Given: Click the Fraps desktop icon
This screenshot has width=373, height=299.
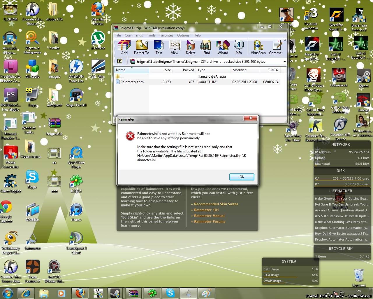Looking at the screenshot, I should coord(32,98).
